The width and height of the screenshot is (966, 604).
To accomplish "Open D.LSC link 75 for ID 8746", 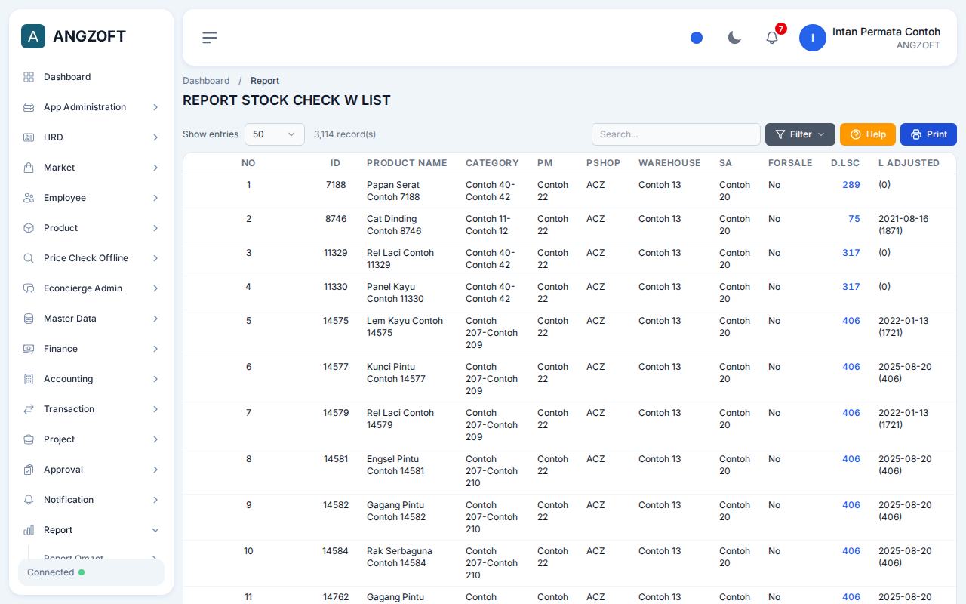I will [x=854, y=219].
